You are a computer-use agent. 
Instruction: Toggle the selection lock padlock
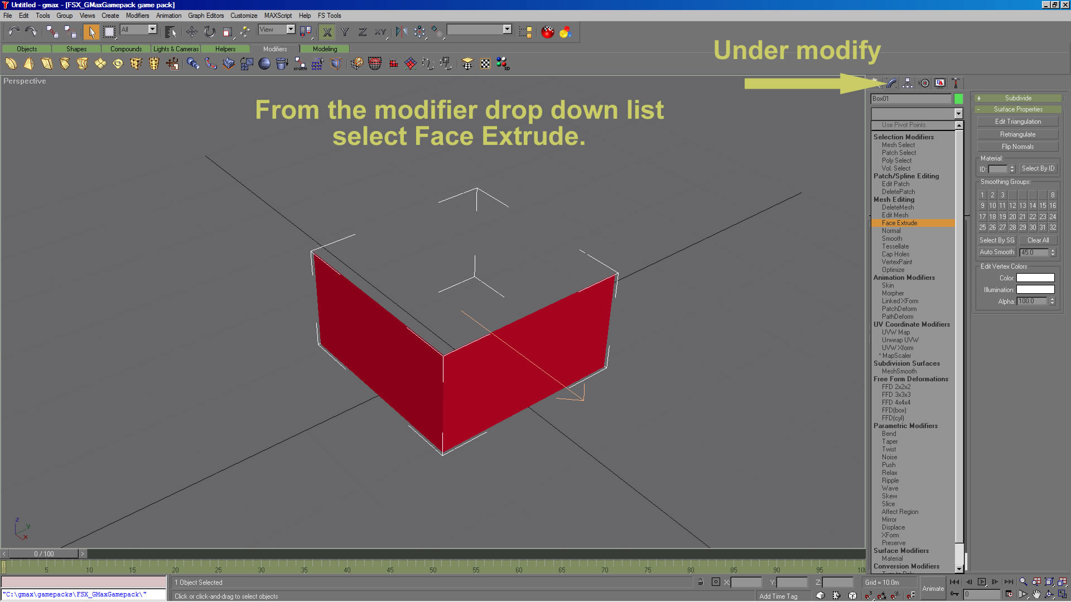(701, 582)
